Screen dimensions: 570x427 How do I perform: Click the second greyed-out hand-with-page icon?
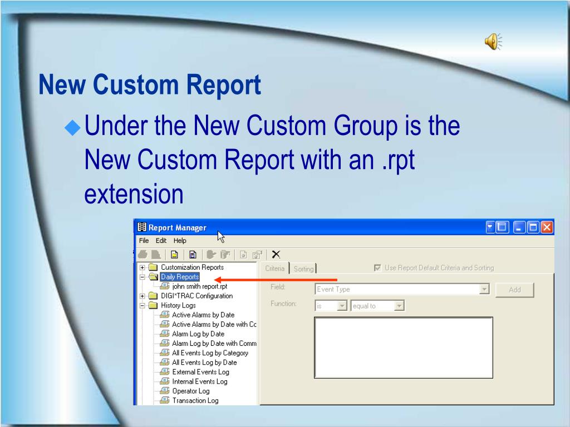(225, 255)
